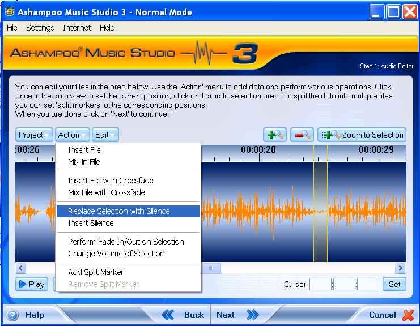The width and height of the screenshot is (420, 326).
Task: Click the Zoom to Selection button
Action: click(362, 135)
